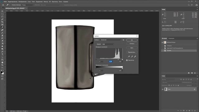Switch to the Операции tab
Image resolution: width=199 pixels, height=112 pixels.
(x=171, y=38)
